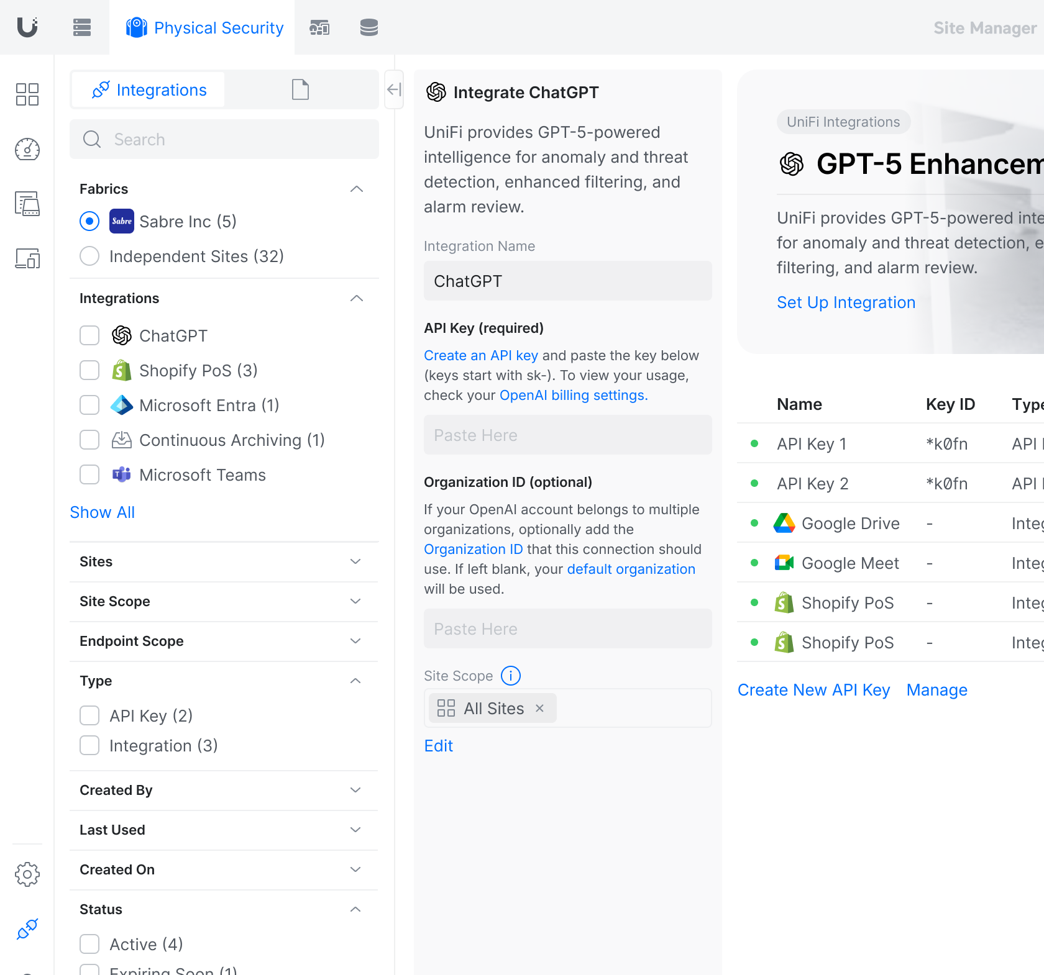Viewport: 1044px width, 975px height.
Task: Expand the Created By filter section
Action: [x=356, y=790]
